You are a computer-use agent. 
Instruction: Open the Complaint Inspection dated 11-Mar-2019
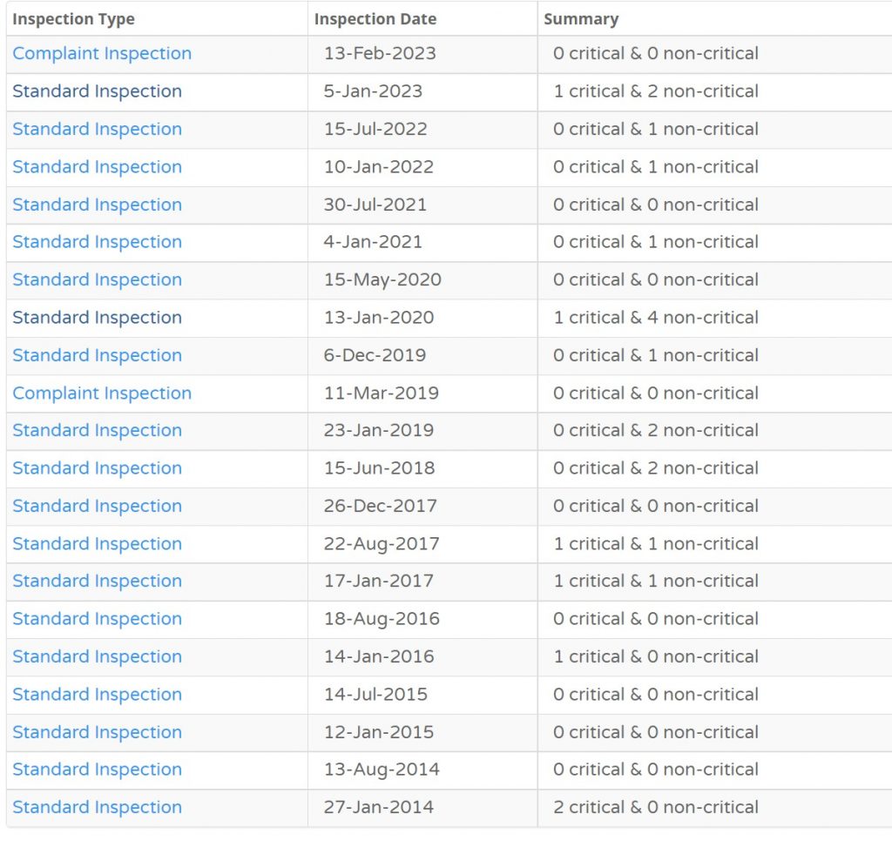(x=102, y=393)
